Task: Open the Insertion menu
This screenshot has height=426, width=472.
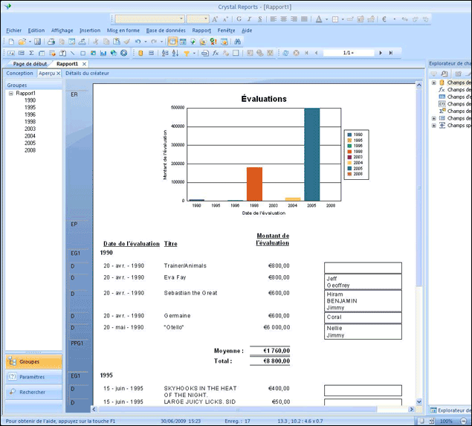Action: pyautogui.click(x=89, y=30)
